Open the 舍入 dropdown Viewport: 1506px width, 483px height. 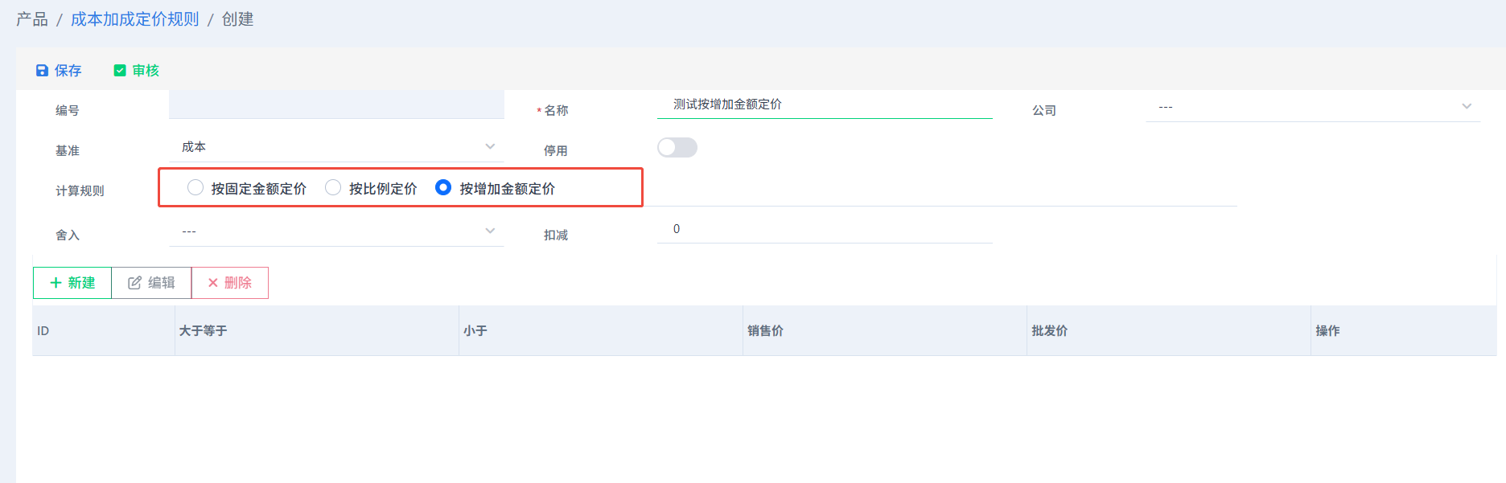[336, 231]
